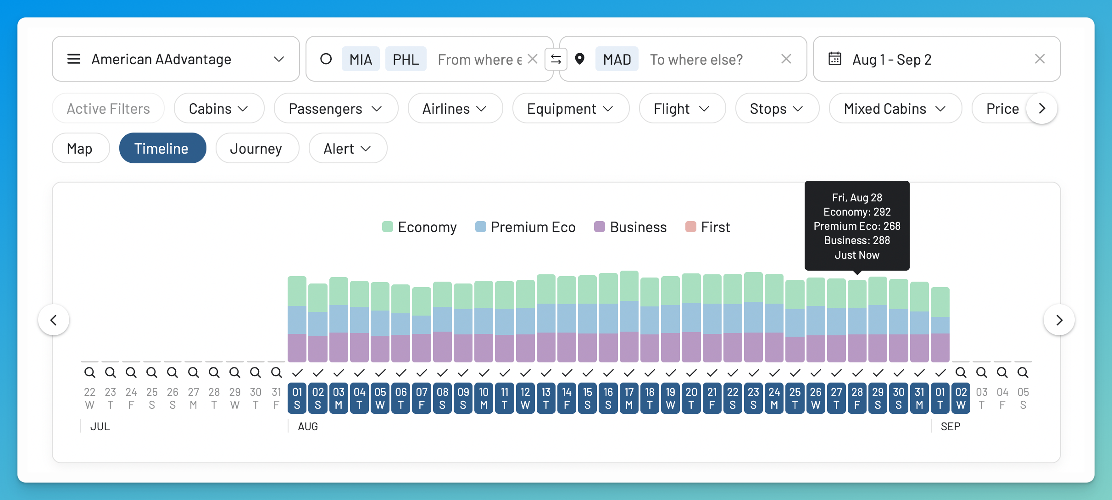Image resolution: width=1112 pixels, height=500 pixels.
Task: Click the From where else input
Action: point(479,59)
